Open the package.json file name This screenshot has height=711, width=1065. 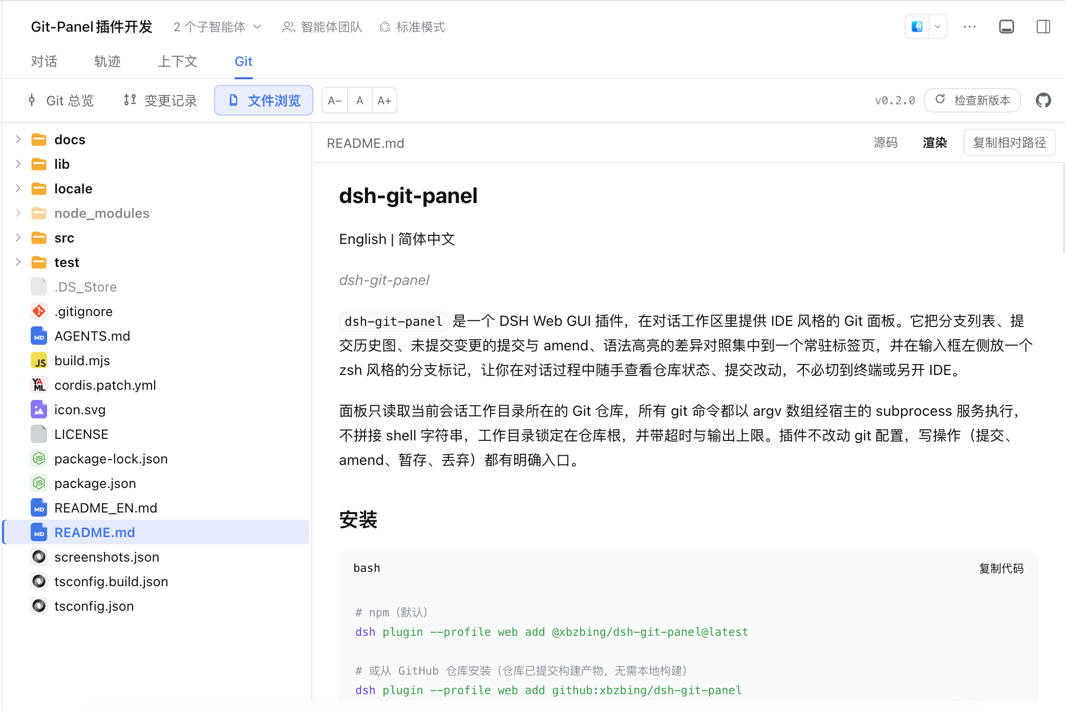coord(95,483)
